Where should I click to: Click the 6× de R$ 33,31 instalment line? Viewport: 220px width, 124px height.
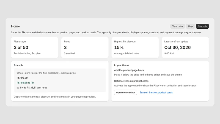(32, 88)
